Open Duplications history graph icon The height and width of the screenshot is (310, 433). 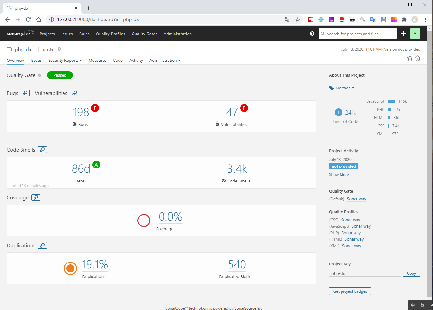tap(42, 245)
